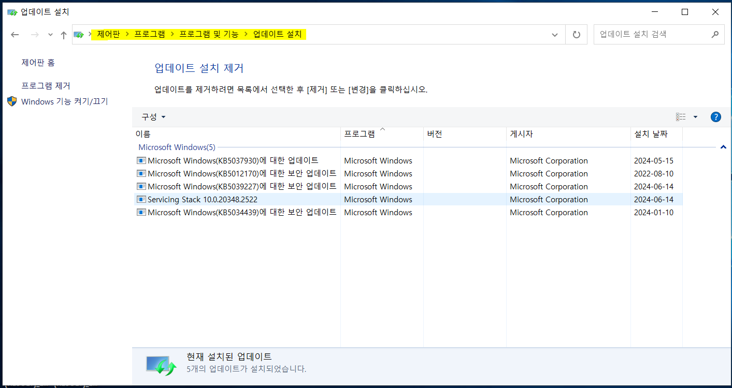Click the Microsoft Windows(5) group header
This screenshot has height=388, width=732.
pyautogui.click(x=177, y=147)
